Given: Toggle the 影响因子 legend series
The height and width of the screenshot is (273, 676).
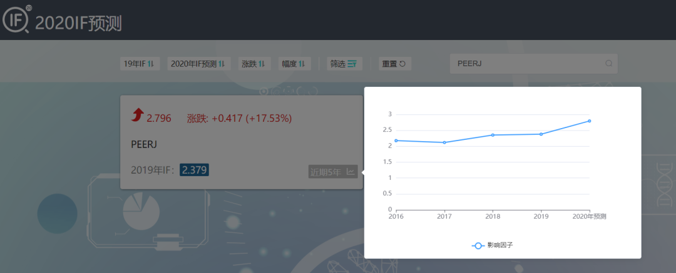Looking at the screenshot, I should click(x=493, y=246).
